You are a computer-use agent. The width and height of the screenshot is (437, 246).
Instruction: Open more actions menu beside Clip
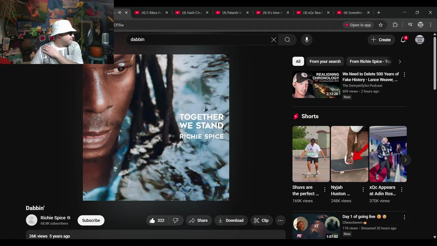(280, 220)
